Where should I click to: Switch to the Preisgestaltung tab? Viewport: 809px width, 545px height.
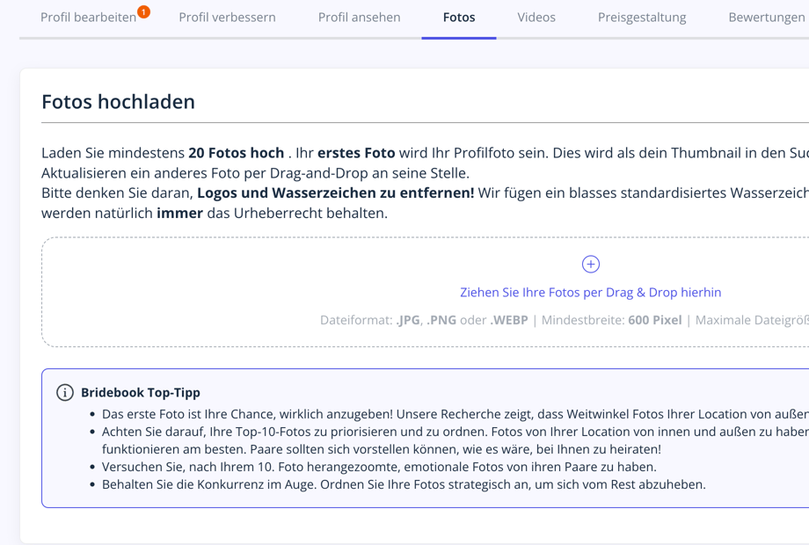[x=642, y=18]
